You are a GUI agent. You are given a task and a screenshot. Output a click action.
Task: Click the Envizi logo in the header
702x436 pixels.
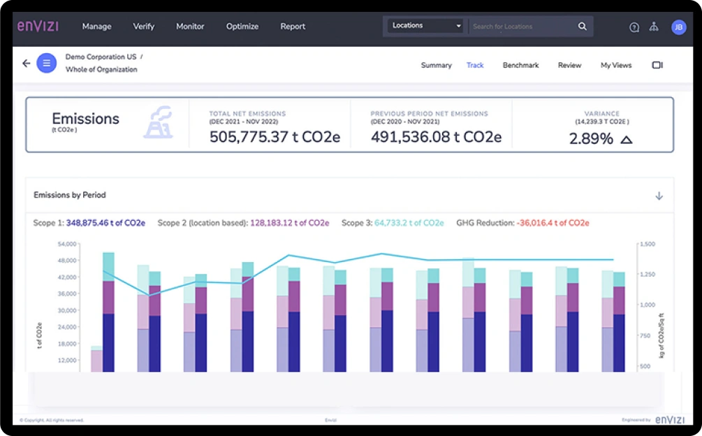pyautogui.click(x=38, y=26)
